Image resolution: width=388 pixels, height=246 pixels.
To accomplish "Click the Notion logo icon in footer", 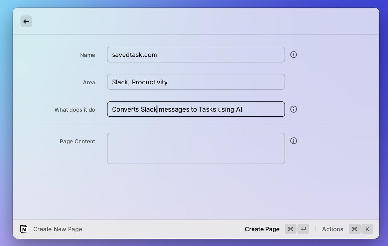I will 24,229.
